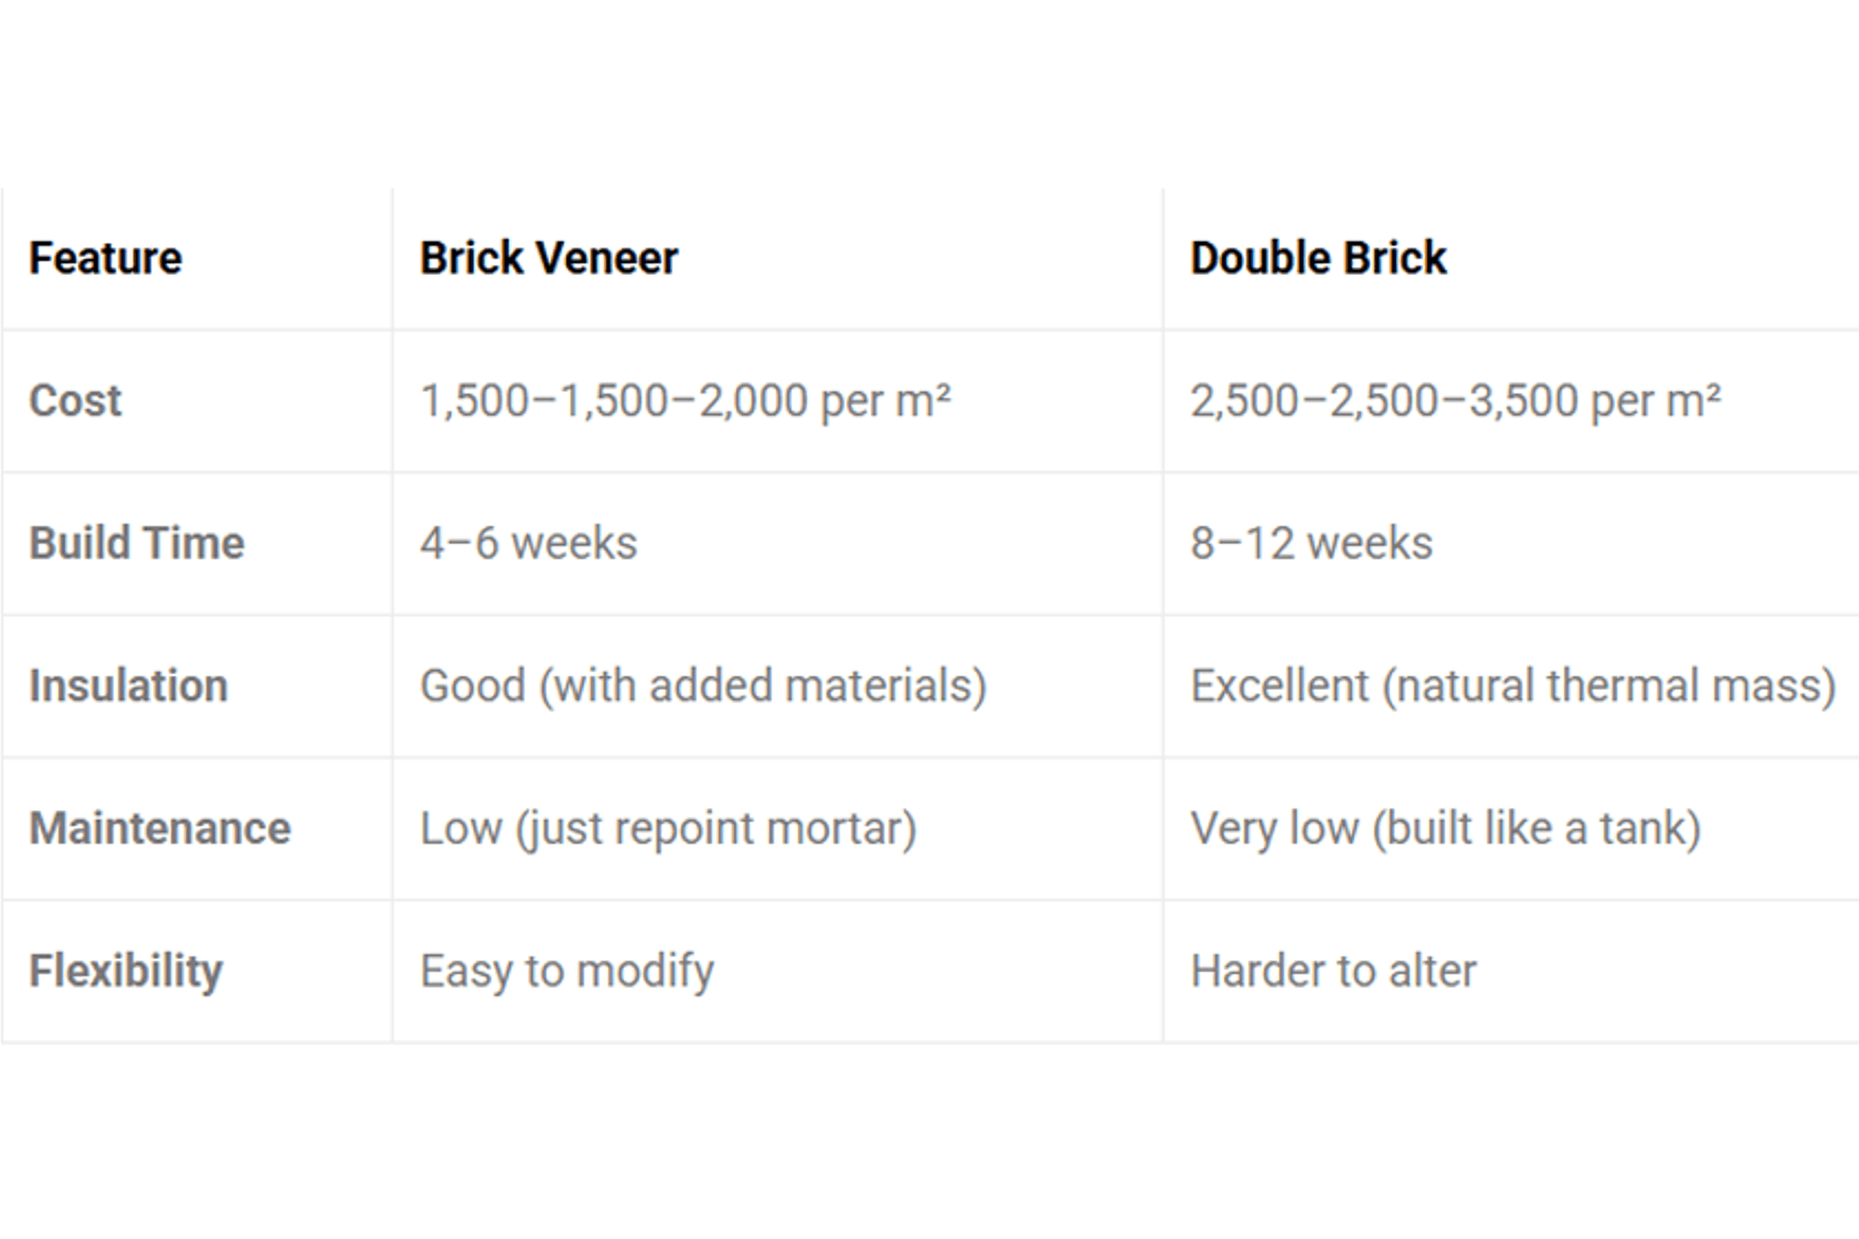Select the 'Low (just repoint mortar)' cell

668,829
